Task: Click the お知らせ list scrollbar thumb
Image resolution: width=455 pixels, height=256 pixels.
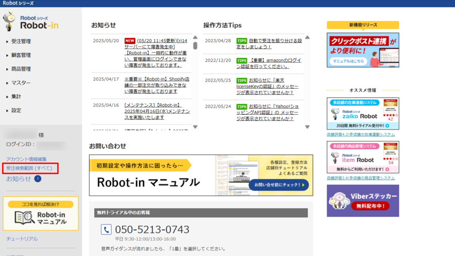Action: (x=196, y=45)
